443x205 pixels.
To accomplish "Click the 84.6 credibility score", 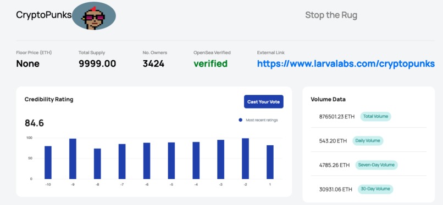I will (35, 123).
